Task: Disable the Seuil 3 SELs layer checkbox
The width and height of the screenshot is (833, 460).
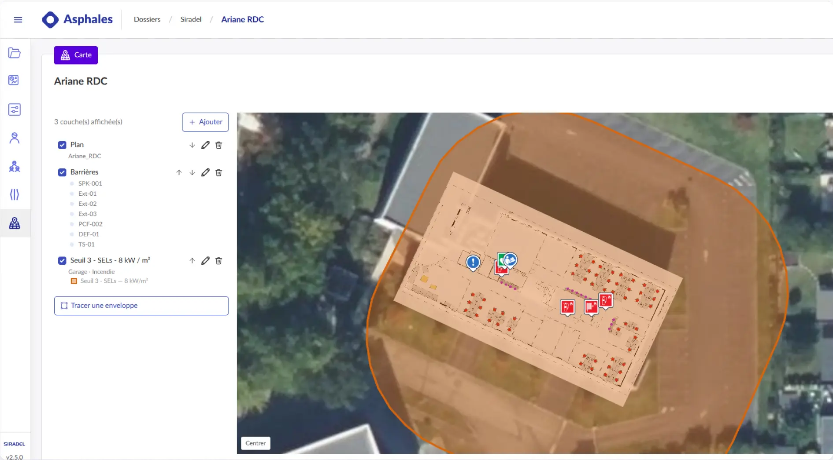Action: click(x=62, y=261)
